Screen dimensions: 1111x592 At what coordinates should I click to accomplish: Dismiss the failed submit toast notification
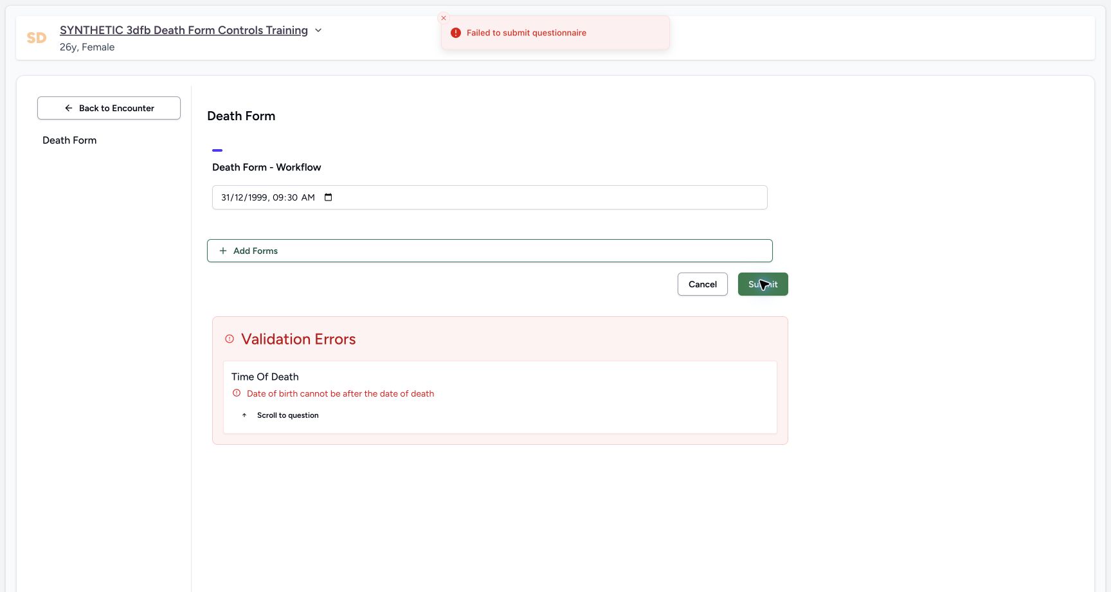point(444,18)
